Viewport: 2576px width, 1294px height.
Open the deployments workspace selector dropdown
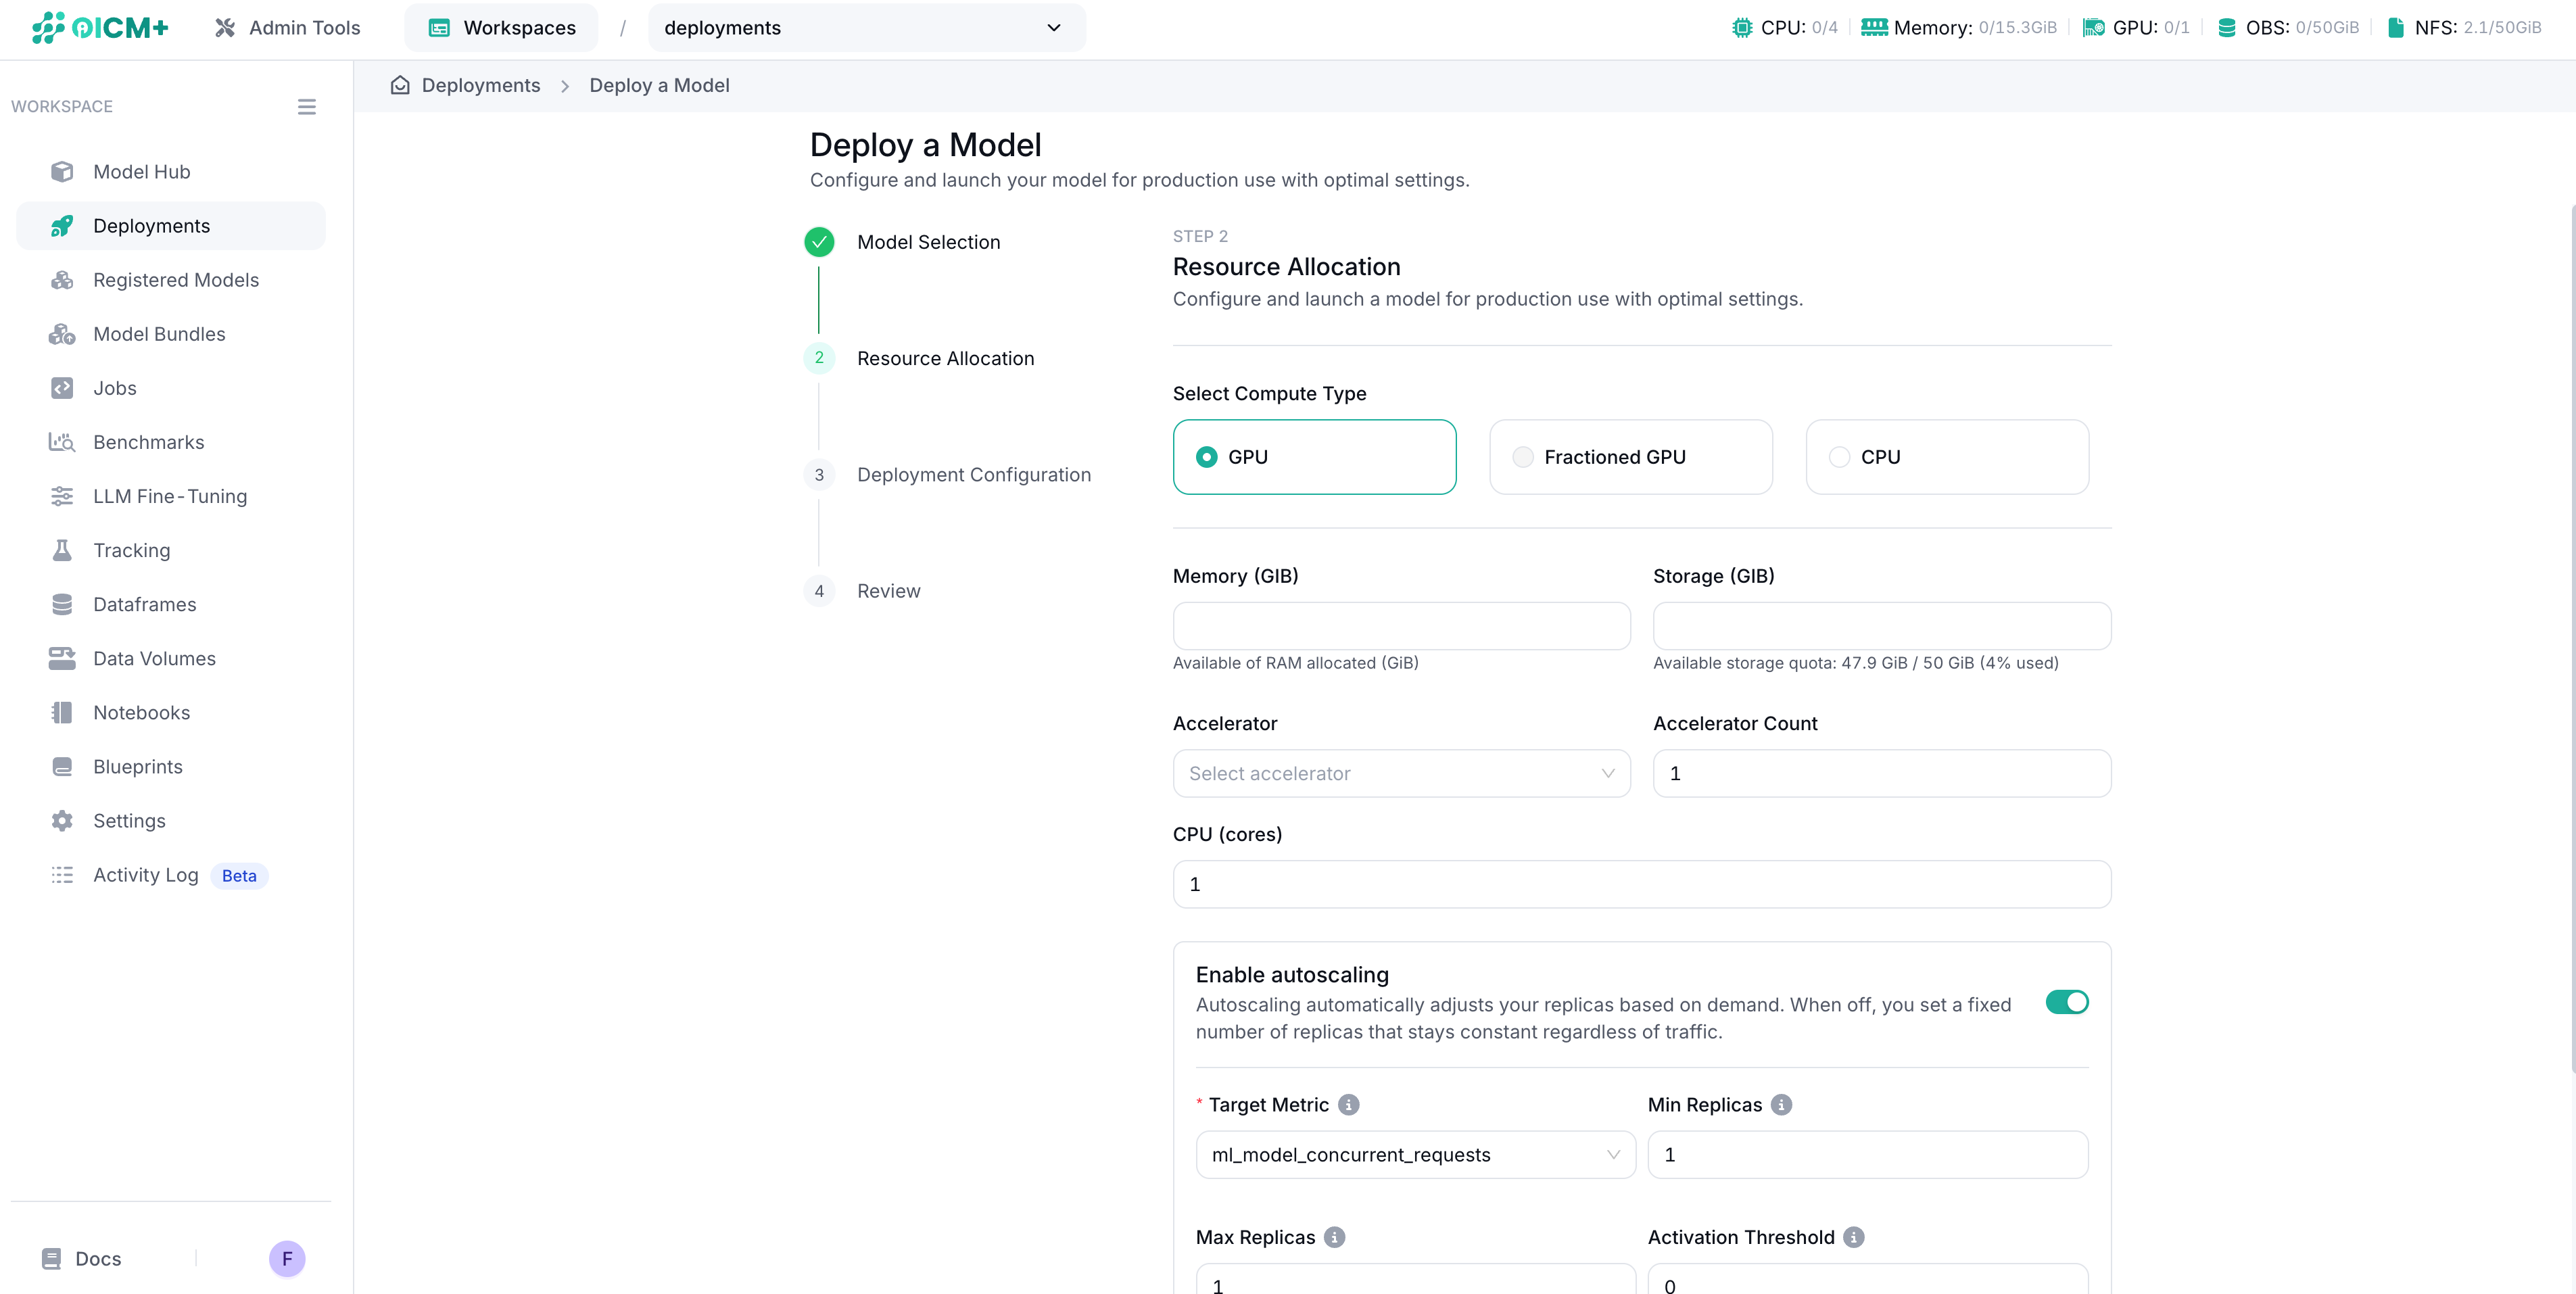pos(865,28)
